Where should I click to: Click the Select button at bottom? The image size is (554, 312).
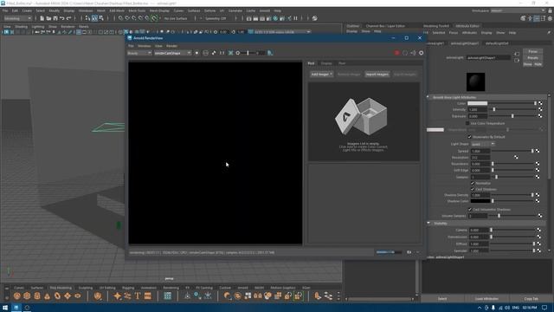442,299
